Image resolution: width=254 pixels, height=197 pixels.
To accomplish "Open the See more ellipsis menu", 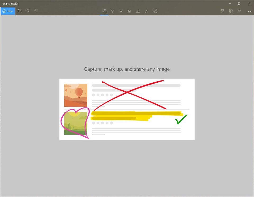I will tap(248, 11).
